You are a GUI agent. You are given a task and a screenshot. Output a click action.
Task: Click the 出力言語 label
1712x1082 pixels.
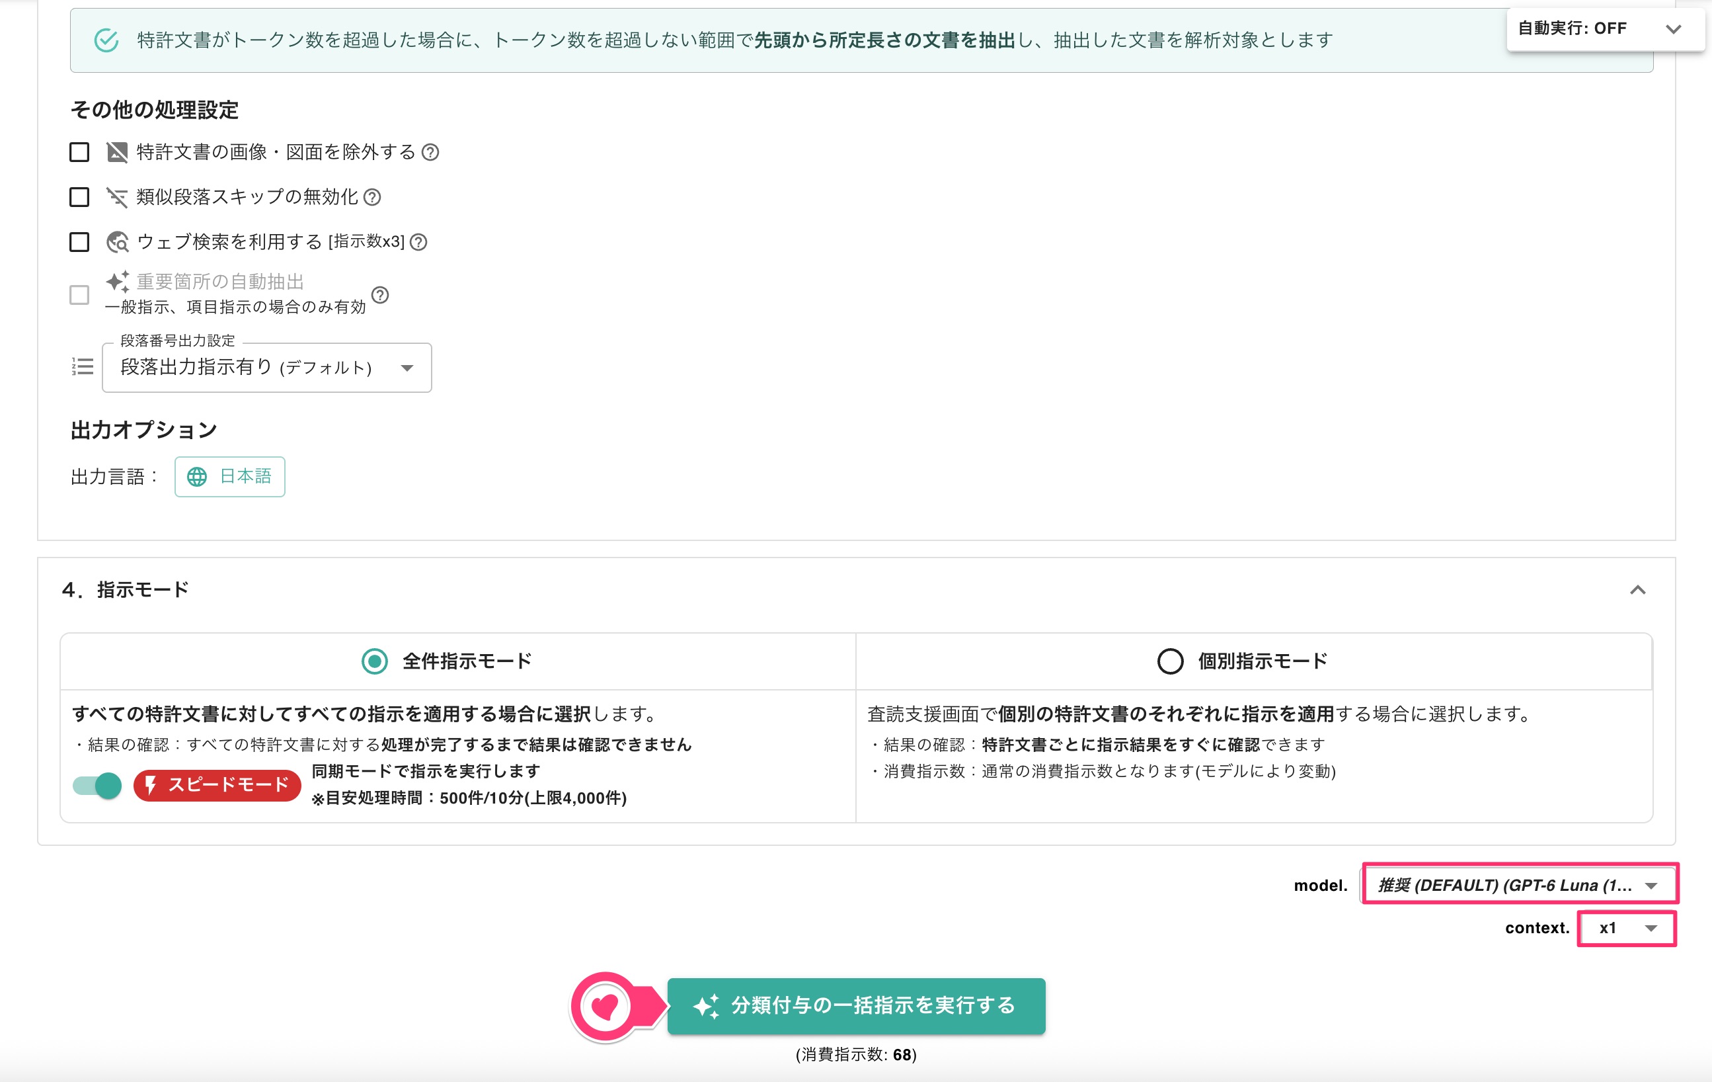point(114,477)
